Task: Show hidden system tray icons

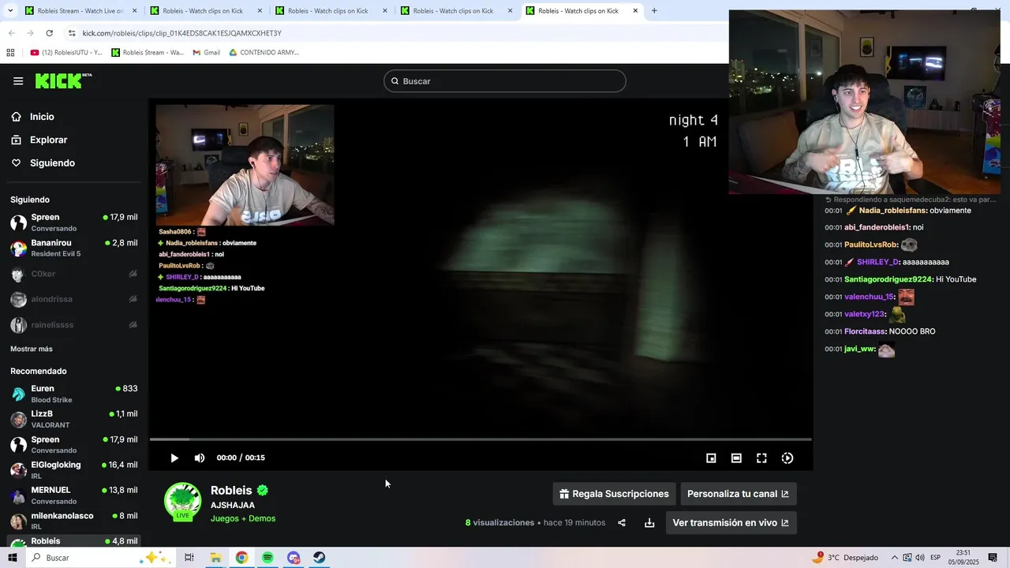Action: [893, 558]
